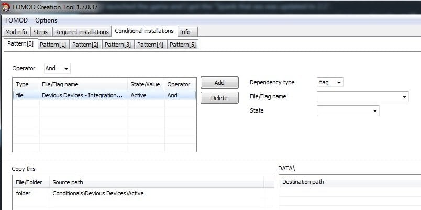Open the Required installations tab
421x210 pixels.
point(82,32)
